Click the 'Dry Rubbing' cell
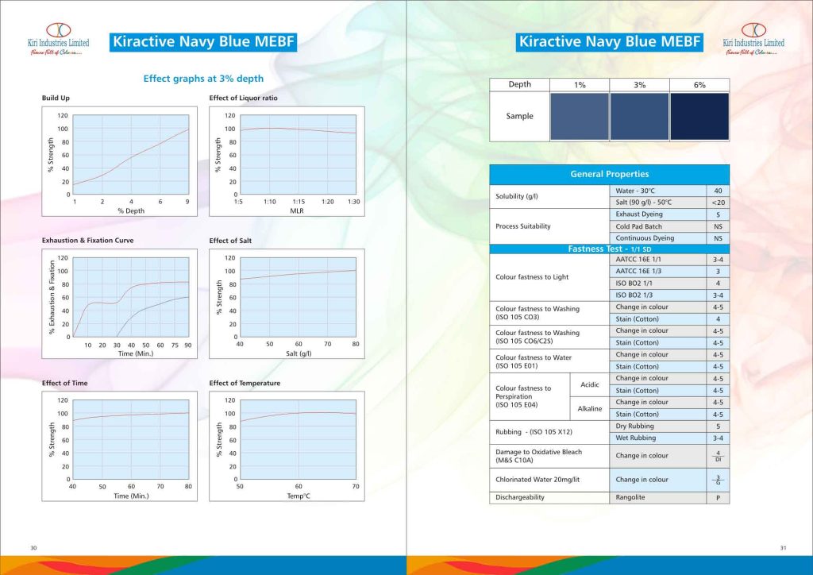 [x=658, y=426]
